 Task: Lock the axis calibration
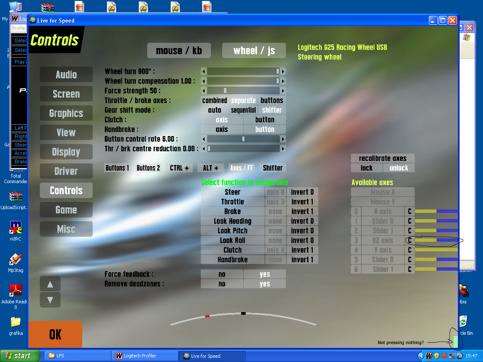click(x=366, y=168)
